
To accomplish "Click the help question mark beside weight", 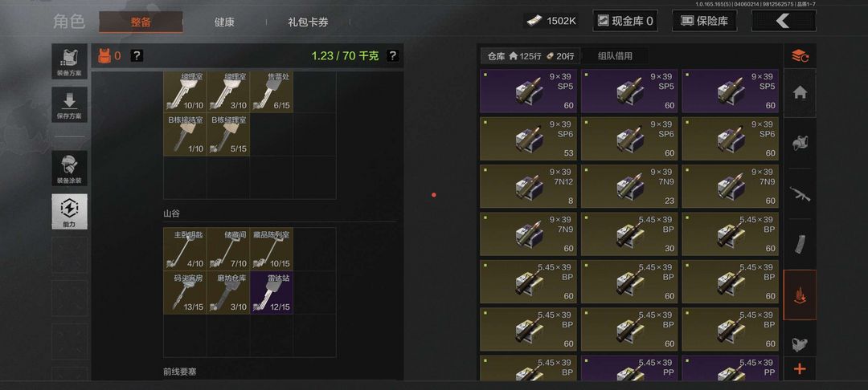I will click(x=392, y=56).
